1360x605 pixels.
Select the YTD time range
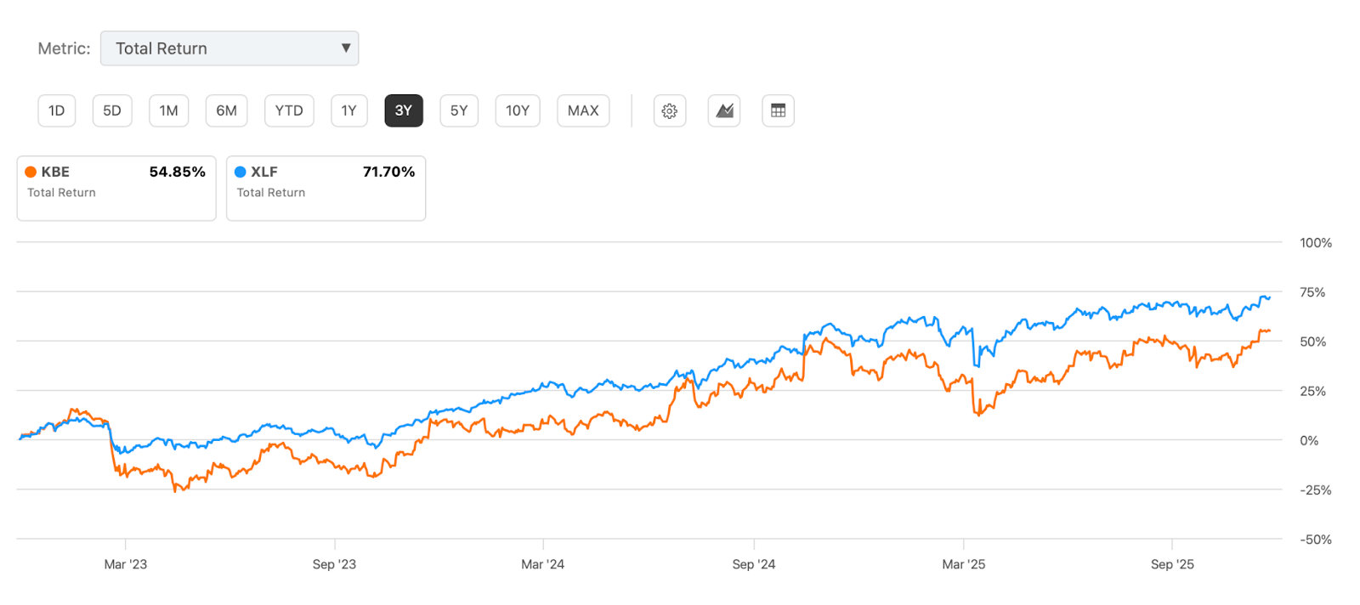pyautogui.click(x=289, y=110)
